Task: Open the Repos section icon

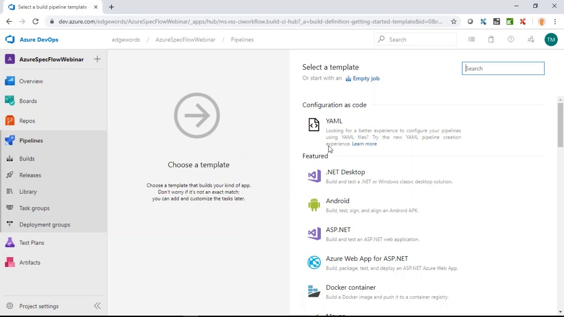Action: point(10,121)
